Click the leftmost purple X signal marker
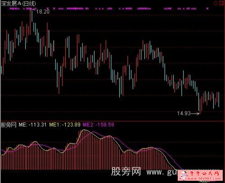225x183 pixels. (11, 9)
